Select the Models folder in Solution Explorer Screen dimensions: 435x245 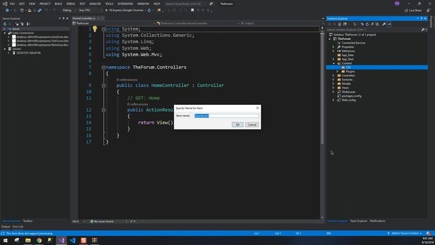(x=346, y=84)
